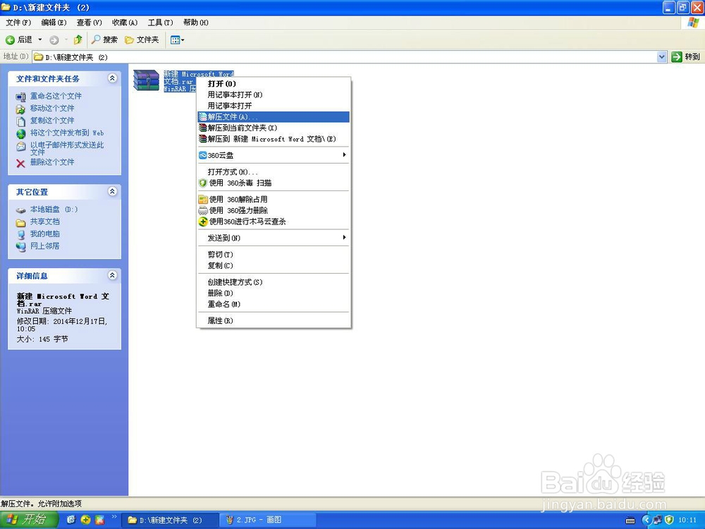Choose 重命名(M) in context menu
The image size is (705, 529).
coord(274,304)
